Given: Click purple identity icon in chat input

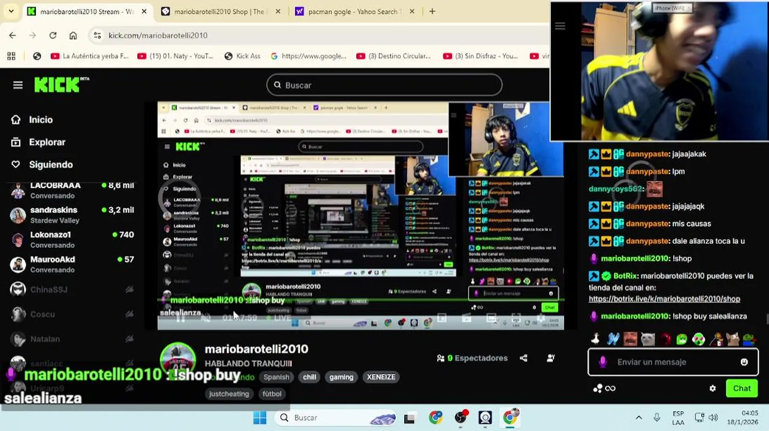Looking at the screenshot, I should [603, 362].
